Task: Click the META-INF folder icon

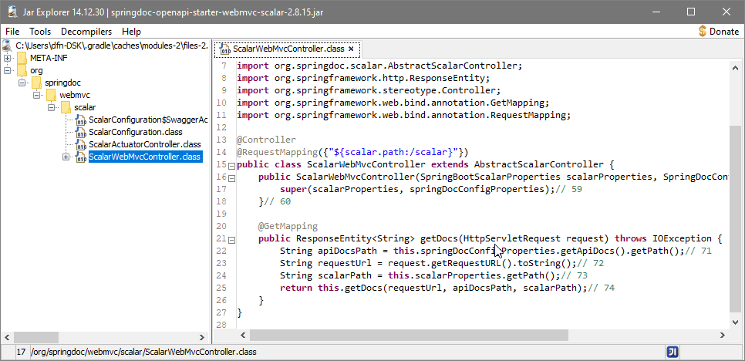Action: pyautogui.click(x=22, y=58)
